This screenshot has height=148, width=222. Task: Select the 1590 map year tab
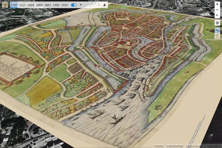click(x=14, y=5)
